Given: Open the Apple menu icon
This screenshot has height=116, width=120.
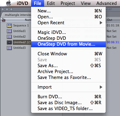Looking at the screenshot, I should coord(9,3).
